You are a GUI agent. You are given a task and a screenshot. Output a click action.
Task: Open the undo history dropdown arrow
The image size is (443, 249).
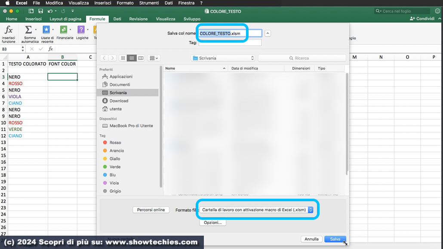(55, 11)
